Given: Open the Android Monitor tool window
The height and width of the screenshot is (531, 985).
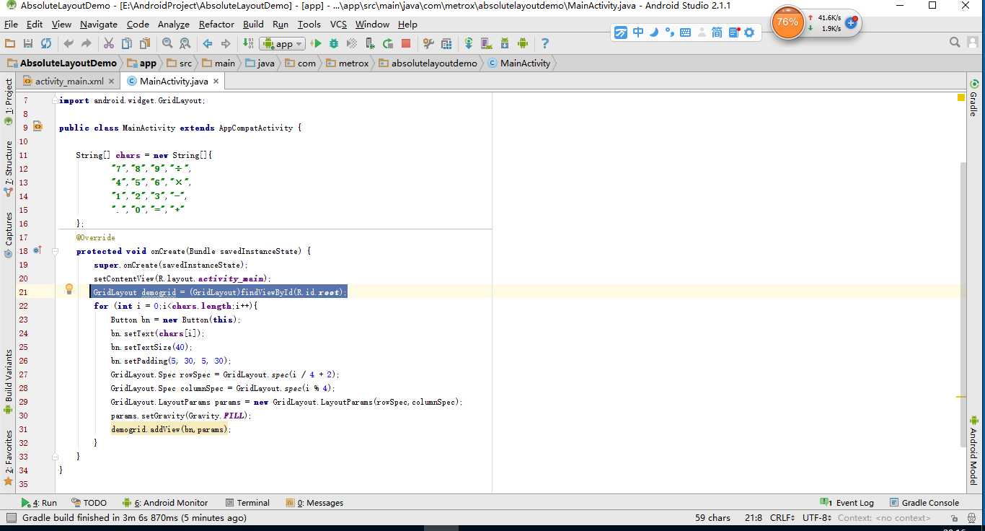Looking at the screenshot, I should (x=165, y=503).
